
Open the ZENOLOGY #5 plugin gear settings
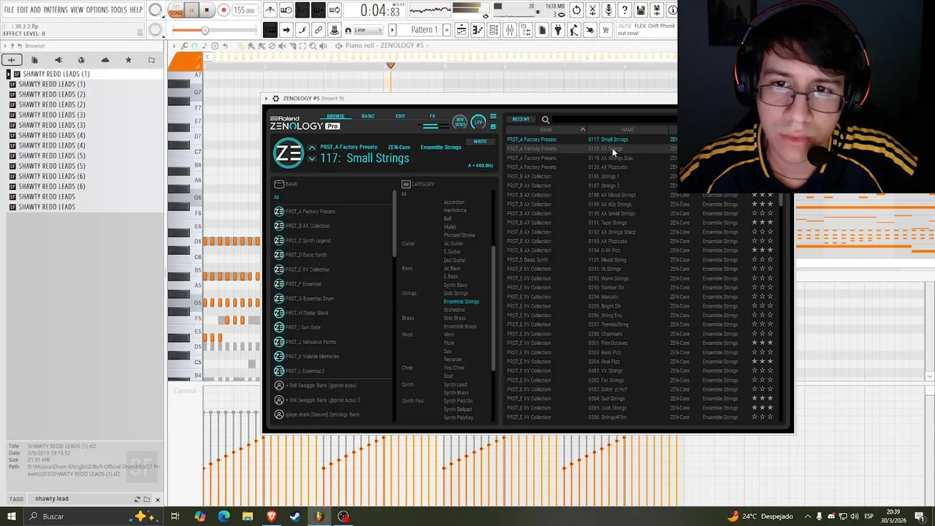pos(275,99)
